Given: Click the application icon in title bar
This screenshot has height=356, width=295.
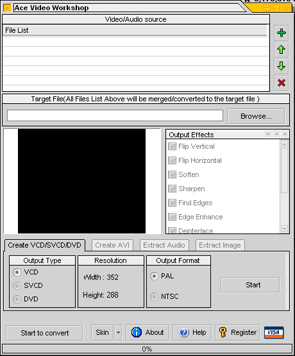Looking at the screenshot, I should point(7,8).
